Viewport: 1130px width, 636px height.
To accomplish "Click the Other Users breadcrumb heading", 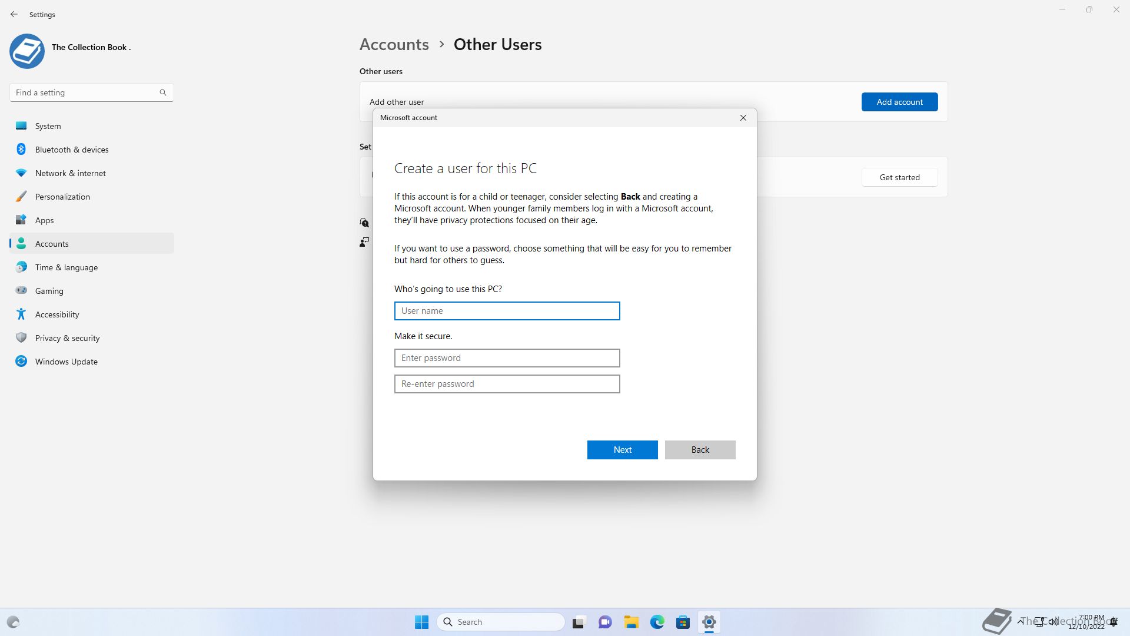I will 497,45.
